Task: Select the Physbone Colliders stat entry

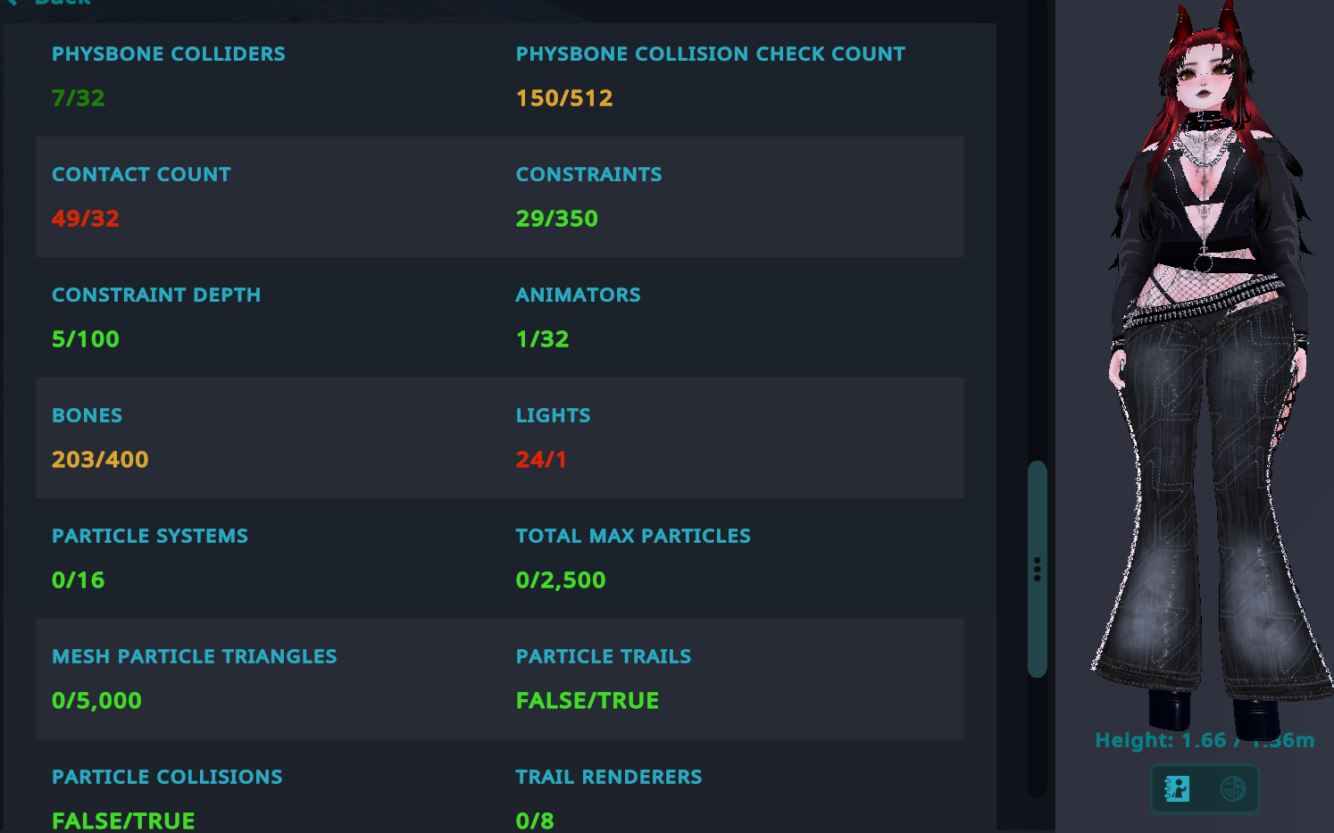Action: point(168,54)
